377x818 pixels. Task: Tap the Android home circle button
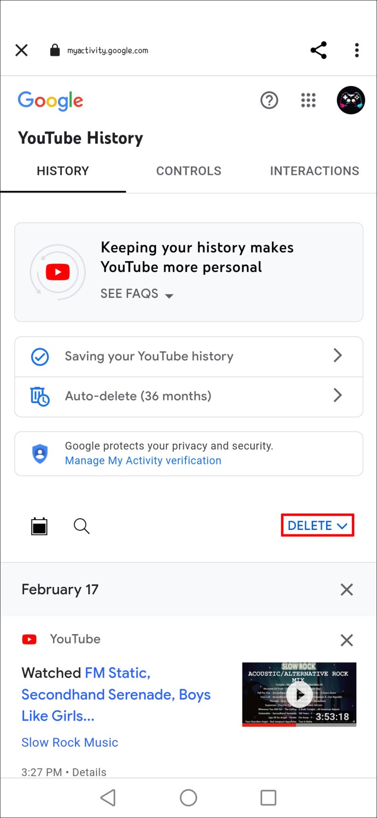[x=188, y=798]
